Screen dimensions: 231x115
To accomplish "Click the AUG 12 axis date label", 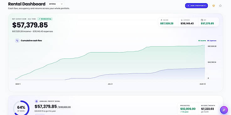I will pos(202,84).
